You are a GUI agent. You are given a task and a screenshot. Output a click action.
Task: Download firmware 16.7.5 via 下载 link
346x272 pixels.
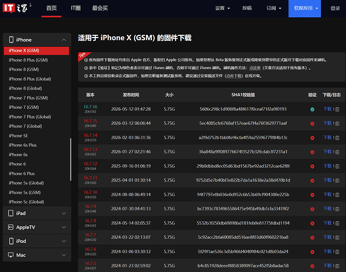327,265
